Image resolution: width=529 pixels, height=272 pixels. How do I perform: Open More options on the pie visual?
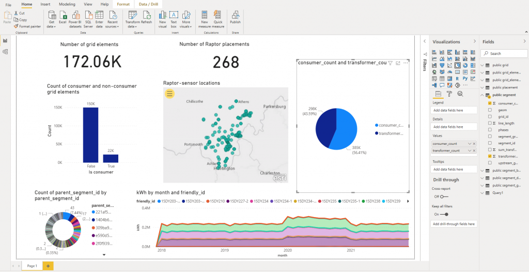[x=406, y=63]
